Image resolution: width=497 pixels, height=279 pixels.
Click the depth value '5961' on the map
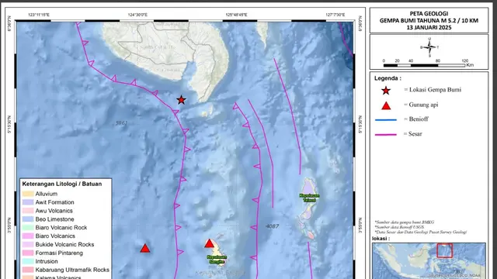(x=121, y=122)
